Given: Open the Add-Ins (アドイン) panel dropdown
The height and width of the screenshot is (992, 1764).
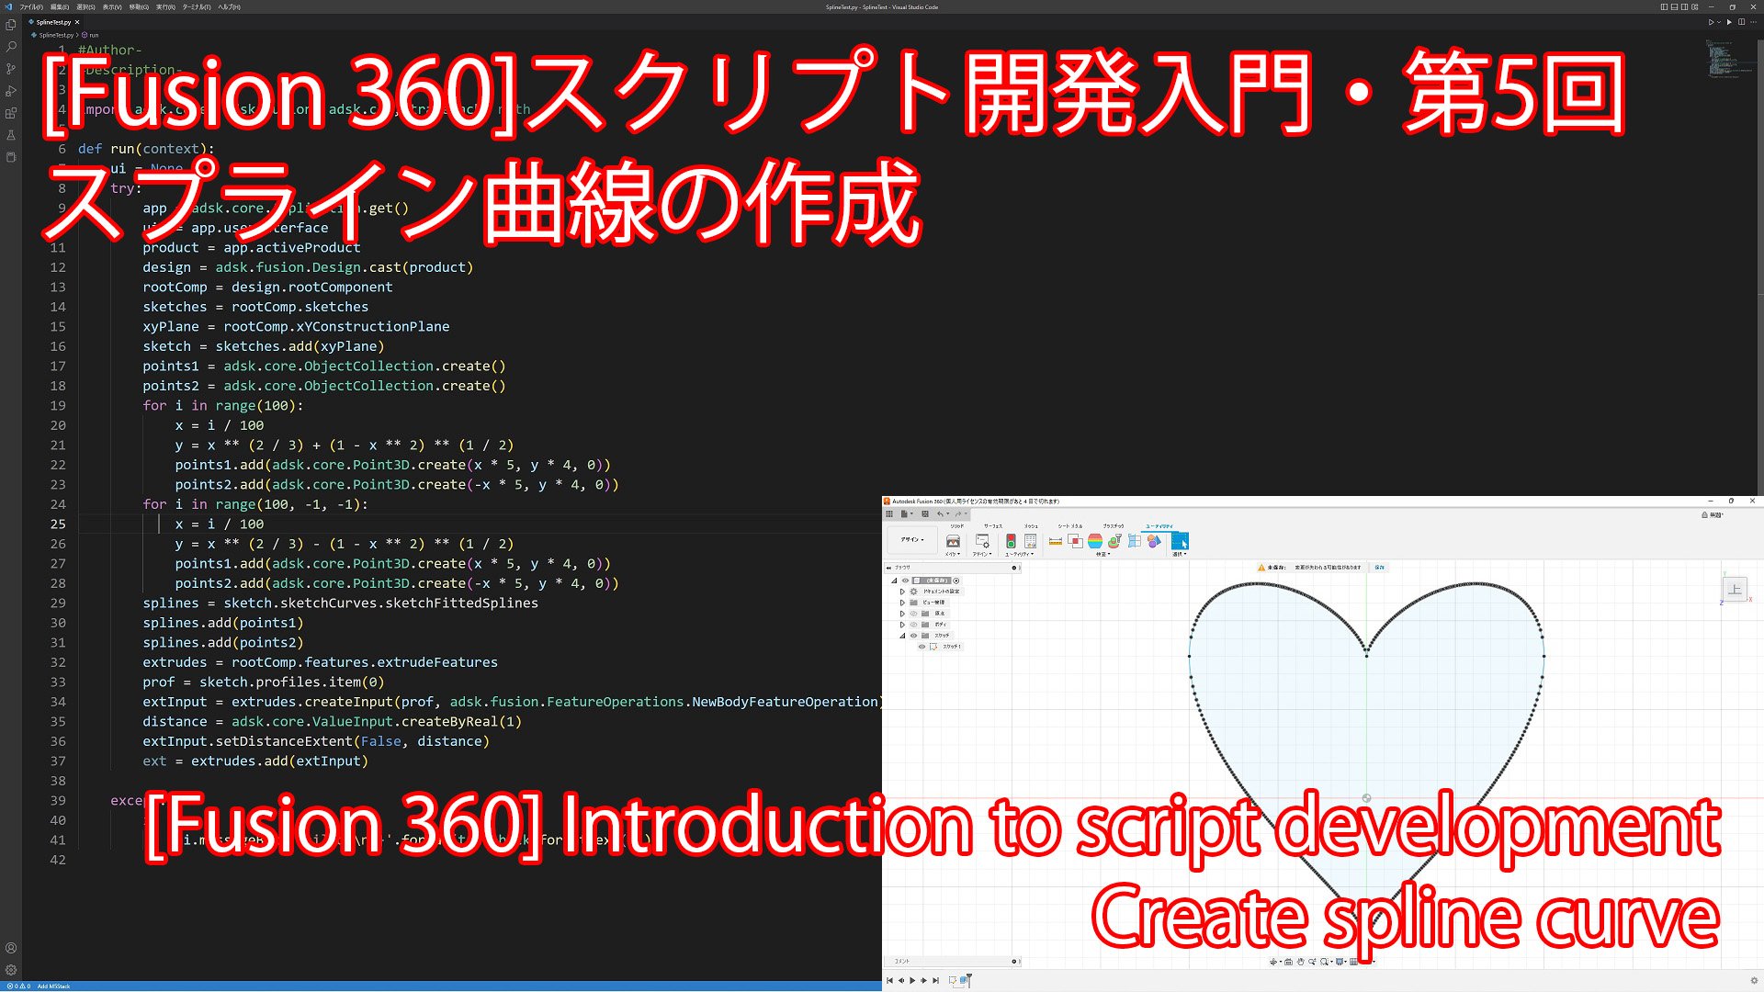Looking at the screenshot, I should (982, 554).
